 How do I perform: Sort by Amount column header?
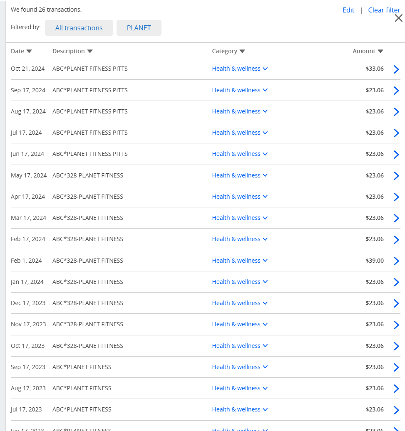click(368, 51)
